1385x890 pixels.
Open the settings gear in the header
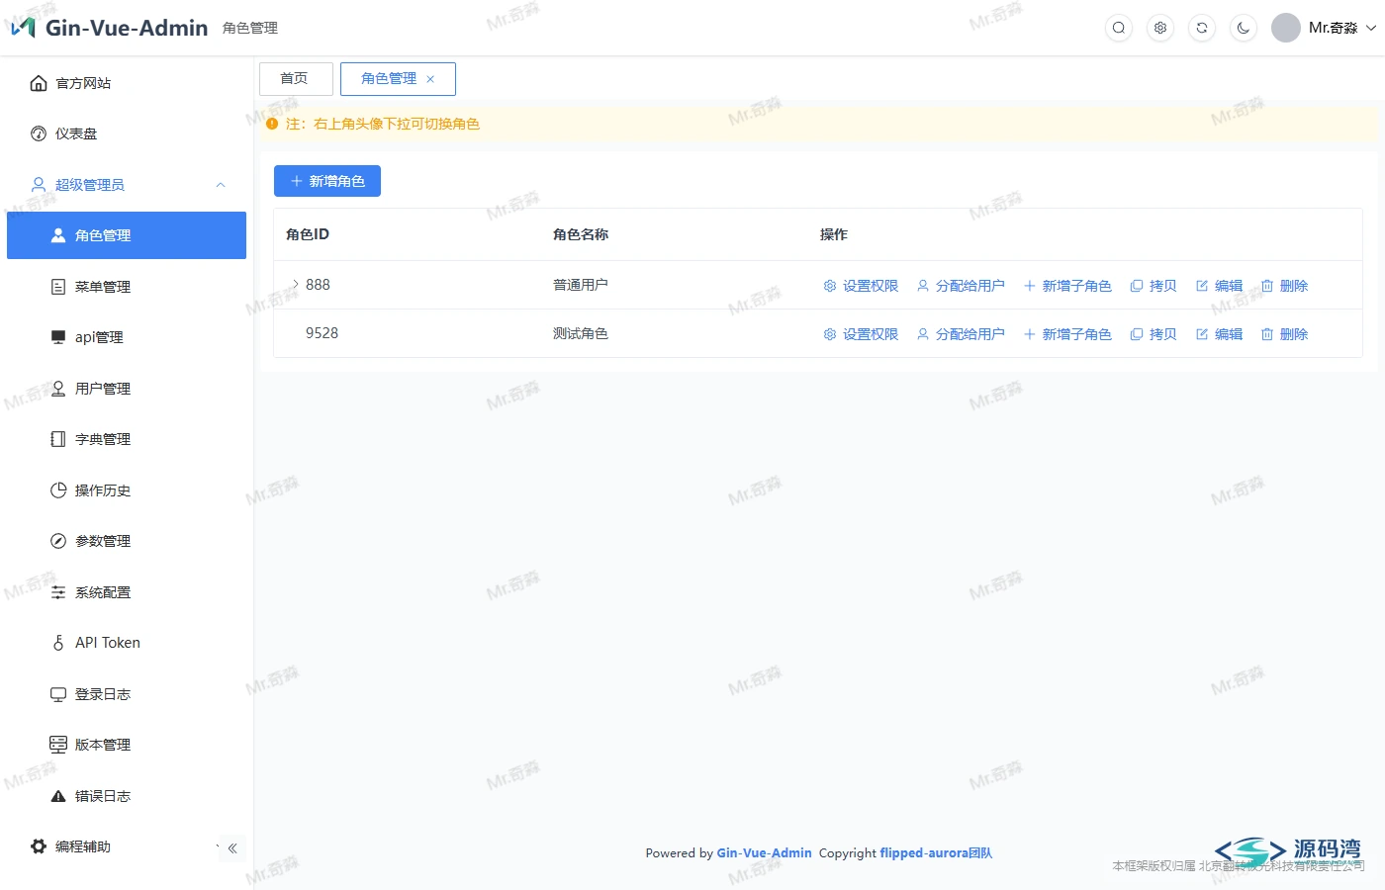pos(1160,28)
